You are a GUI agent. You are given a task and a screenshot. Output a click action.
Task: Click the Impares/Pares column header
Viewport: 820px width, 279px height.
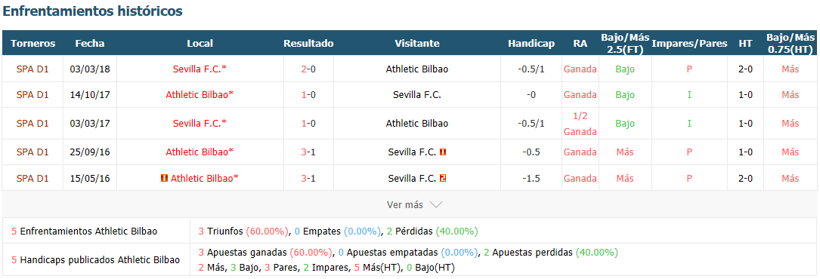(689, 44)
